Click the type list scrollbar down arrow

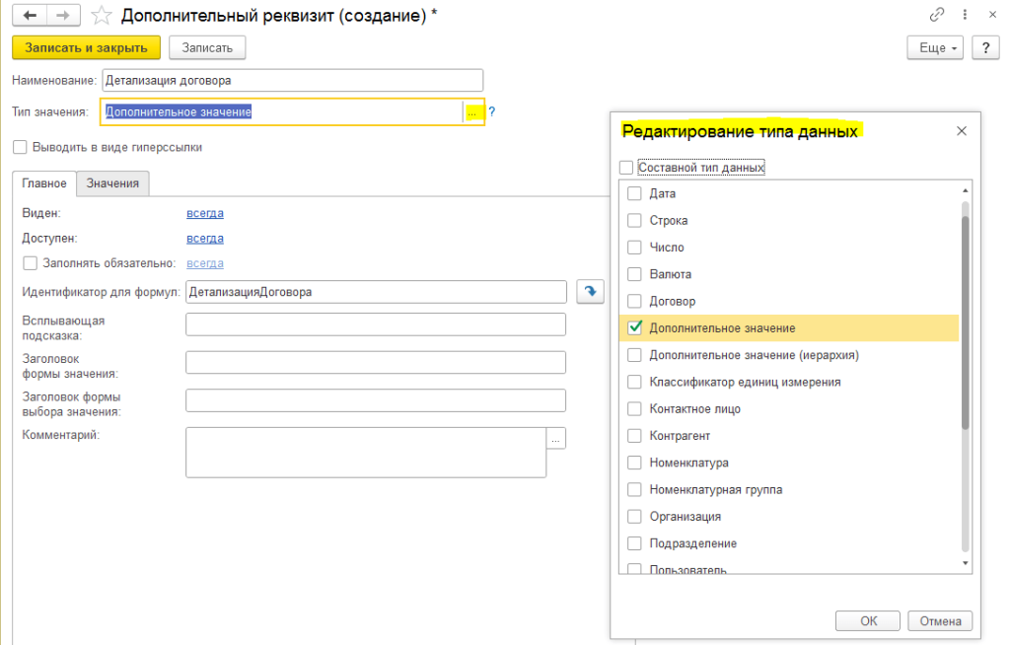(965, 563)
